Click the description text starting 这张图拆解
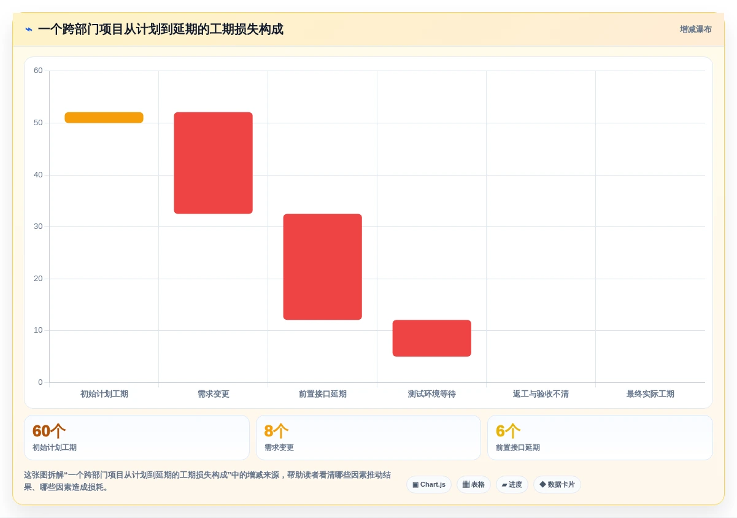 (x=207, y=481)
